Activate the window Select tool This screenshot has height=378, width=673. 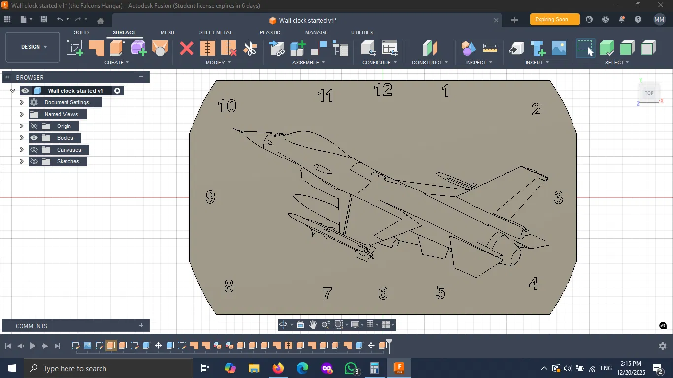coord(585,48)
